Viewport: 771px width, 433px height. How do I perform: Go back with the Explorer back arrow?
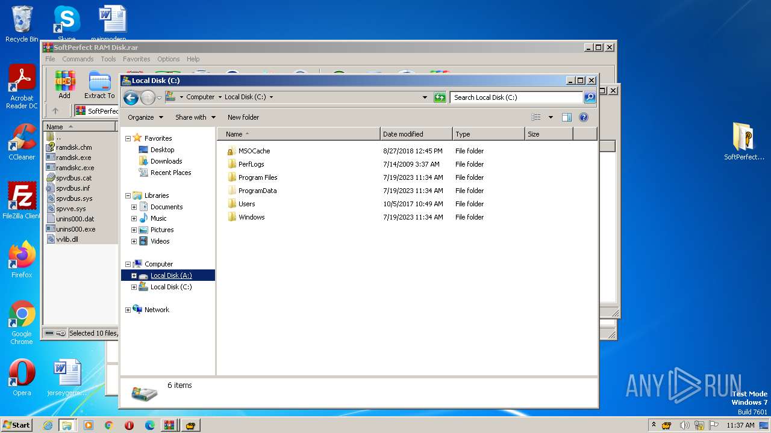click(131, 97)
